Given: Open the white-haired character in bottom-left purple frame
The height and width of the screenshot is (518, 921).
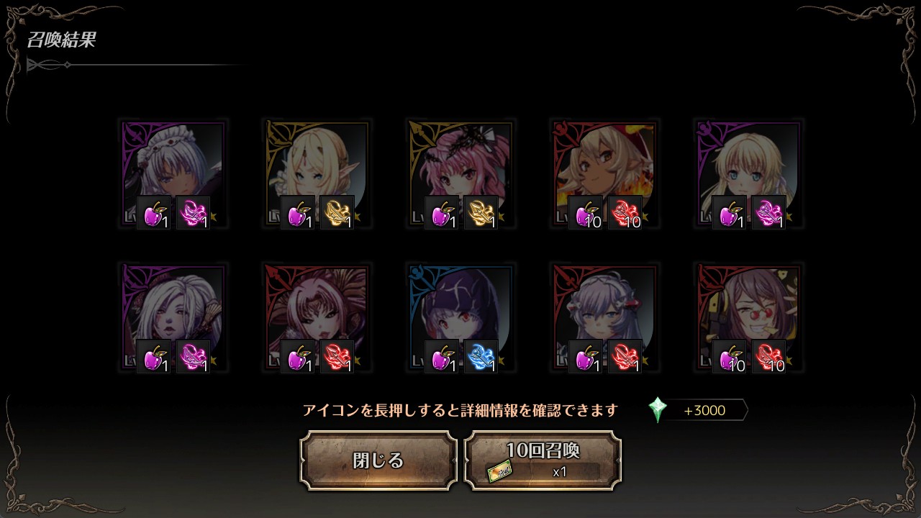Looking at the screenshot, I should (x=173, y=317).
